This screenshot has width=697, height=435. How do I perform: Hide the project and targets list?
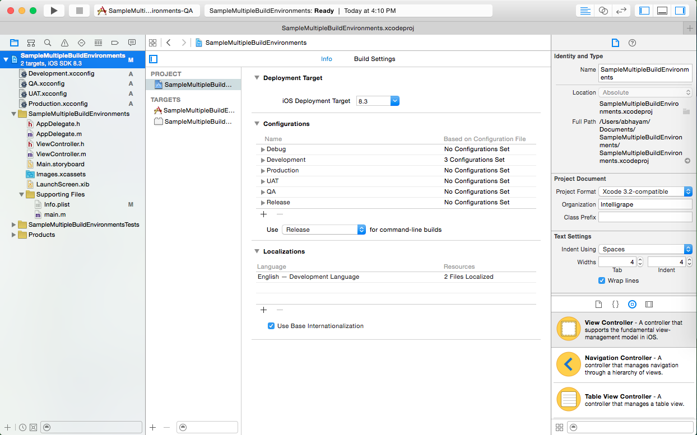click(x=153, y=59)
